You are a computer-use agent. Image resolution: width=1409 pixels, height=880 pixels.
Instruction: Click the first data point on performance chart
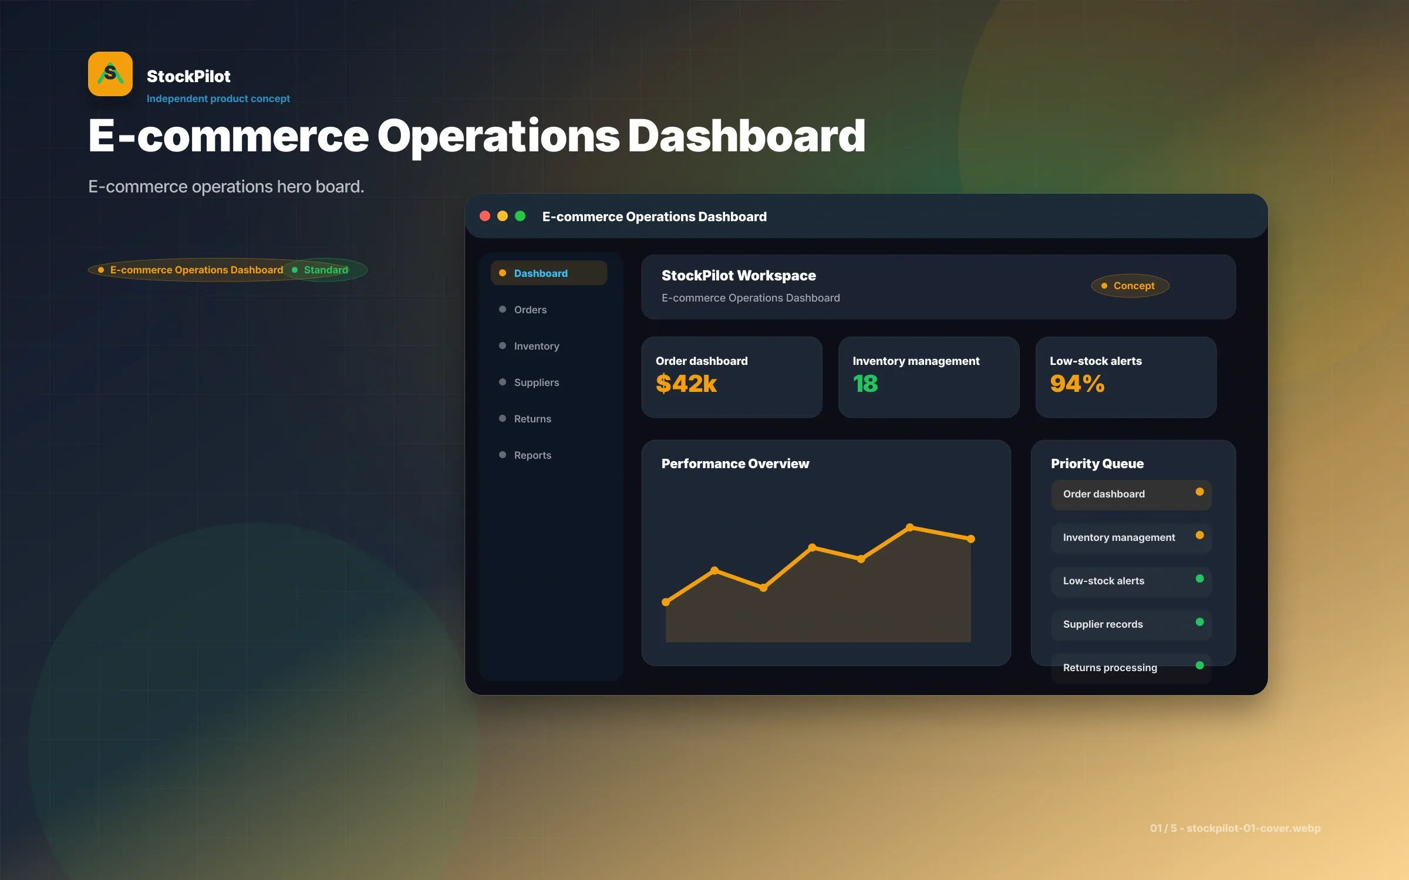(666, 602)
